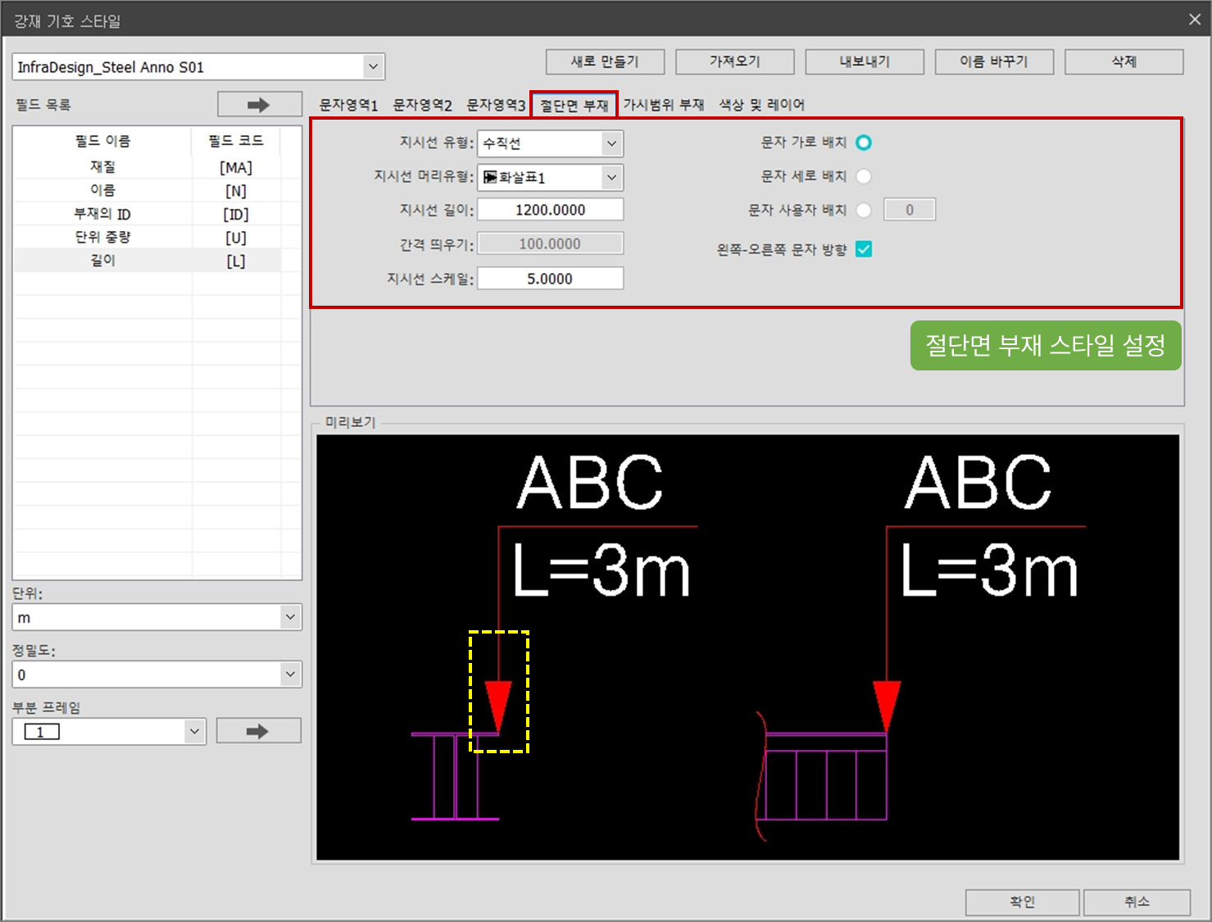Viewport: 1212px width, 922px height.
Task: Switch to the 문자영역3 tab
Action: [x=497, y=105]
